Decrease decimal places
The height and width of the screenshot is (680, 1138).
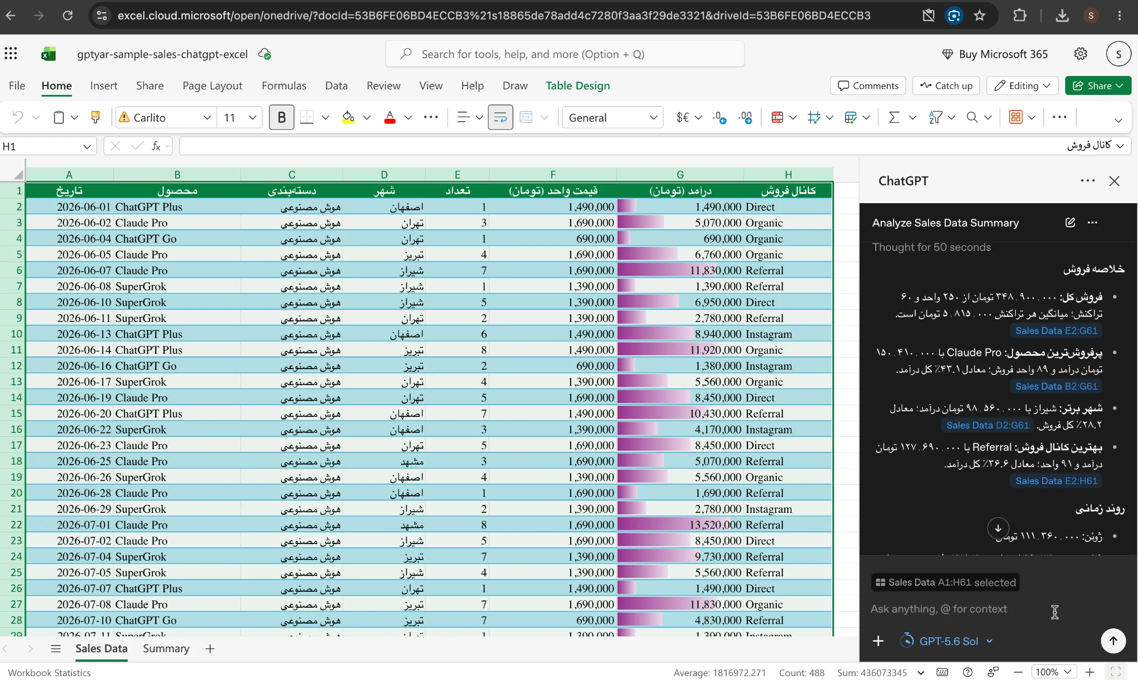pos(720,117)
